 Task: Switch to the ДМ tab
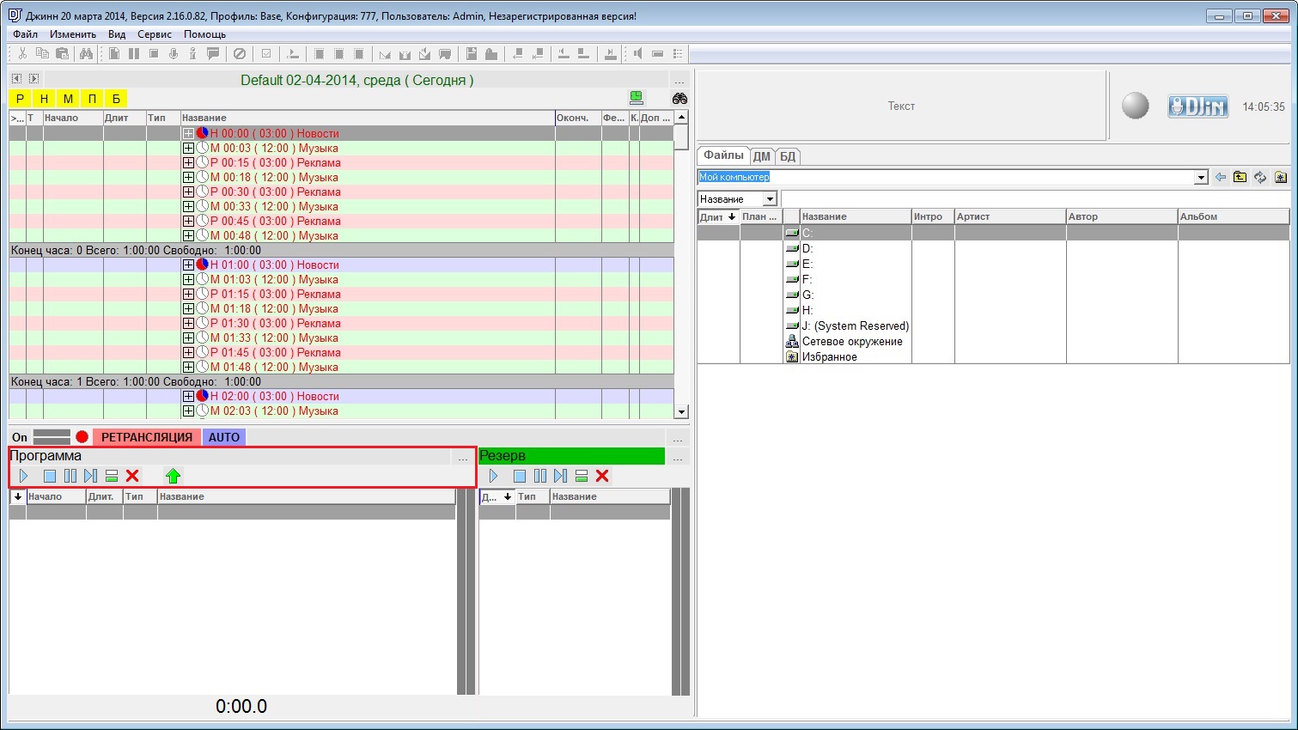(x=762, y=156)
